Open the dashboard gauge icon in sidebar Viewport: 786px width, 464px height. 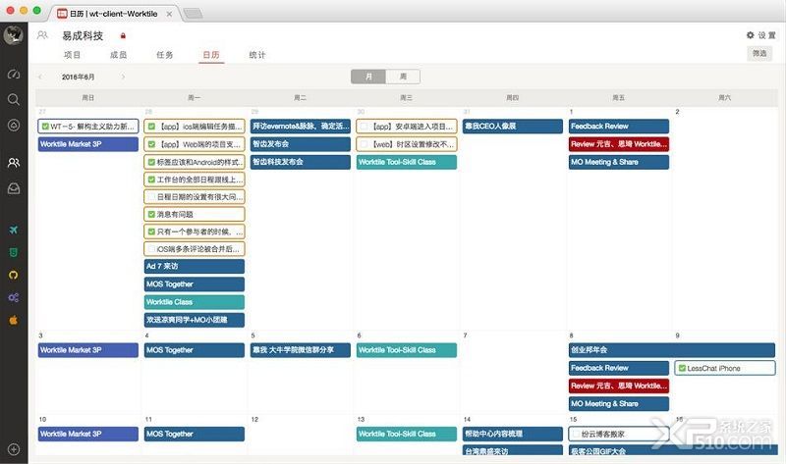point(14,75)
